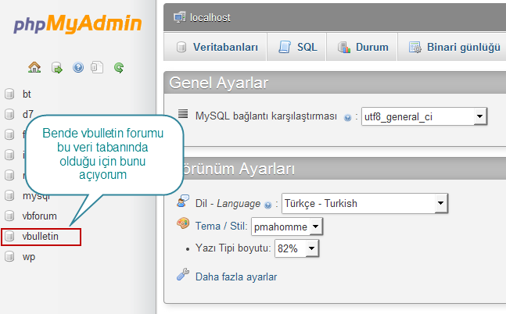Click the database icon beside d7
This screenshot has height=314, width=506.
click(9, 114)
